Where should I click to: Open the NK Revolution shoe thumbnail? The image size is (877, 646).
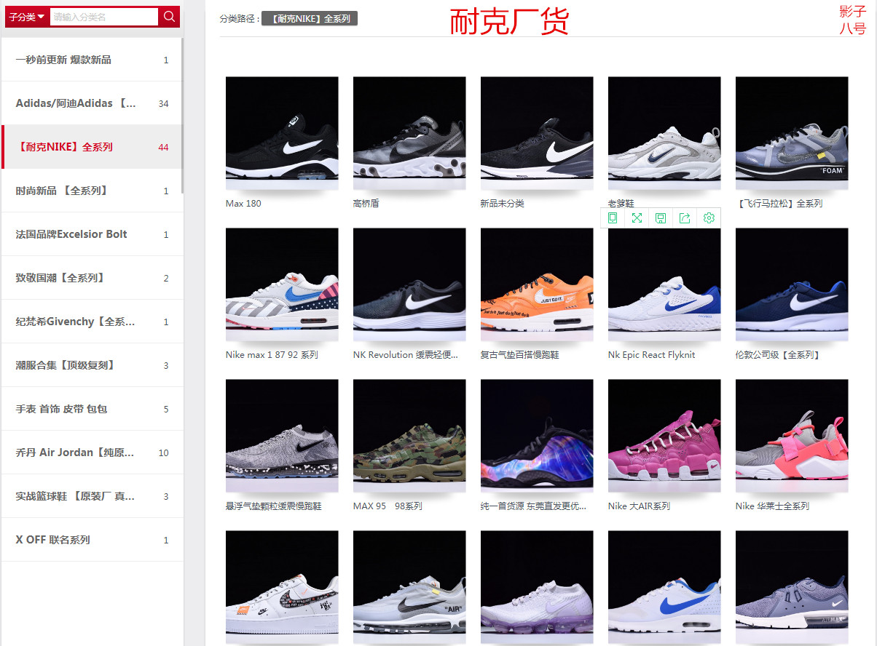[409, 284]
